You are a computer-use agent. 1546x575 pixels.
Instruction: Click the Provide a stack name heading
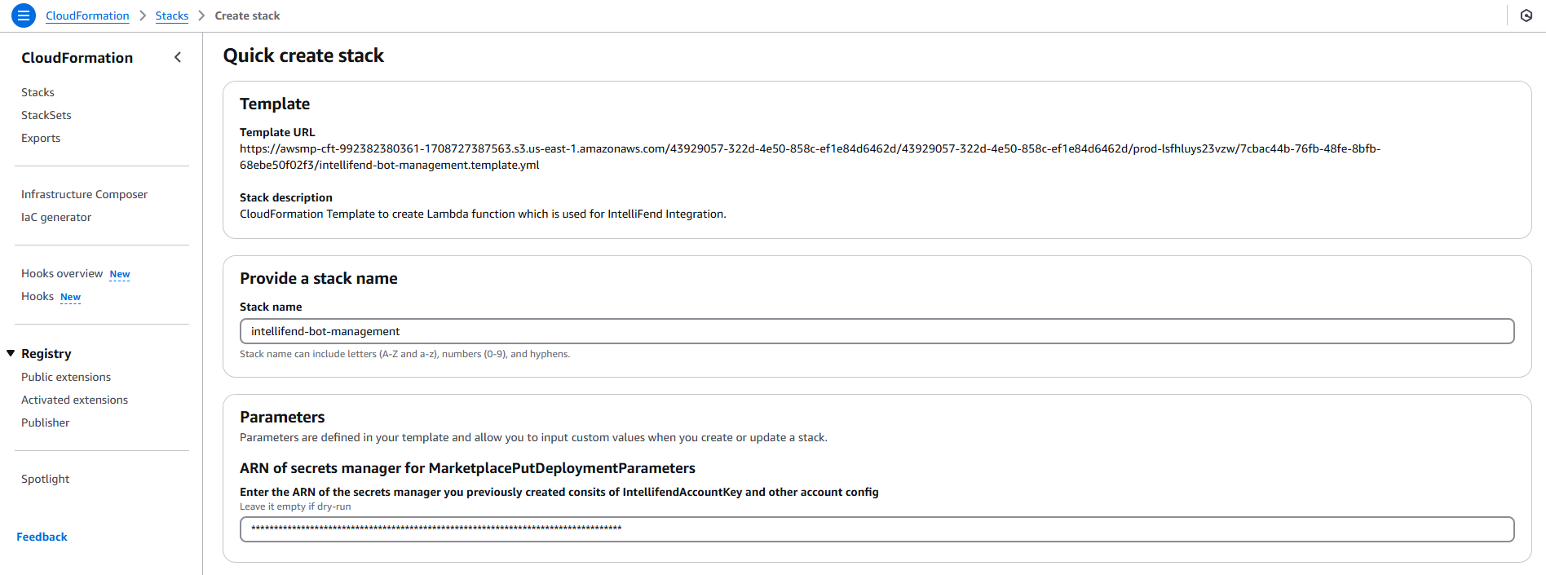(x=319, y=278)
